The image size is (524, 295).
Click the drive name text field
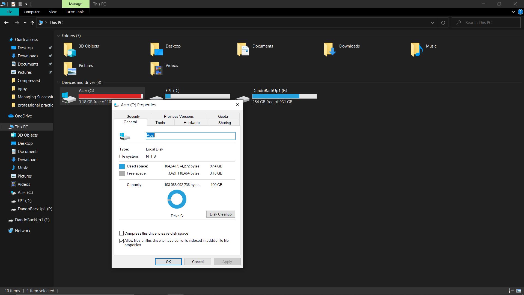tap(190, 136)
